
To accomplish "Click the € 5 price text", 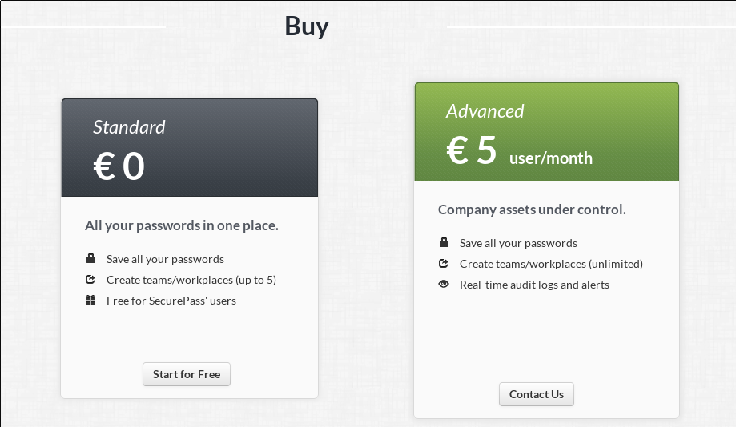I will point(472,150).
